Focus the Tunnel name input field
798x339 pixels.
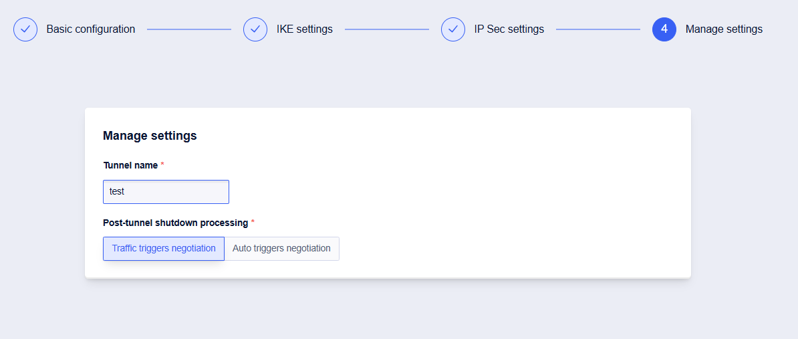click(166, 191)
